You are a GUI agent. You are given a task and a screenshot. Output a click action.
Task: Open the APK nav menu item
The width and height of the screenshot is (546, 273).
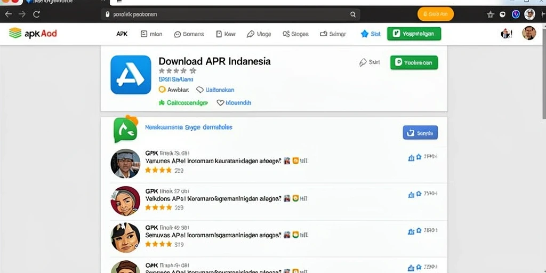click(x=122, y=34)
